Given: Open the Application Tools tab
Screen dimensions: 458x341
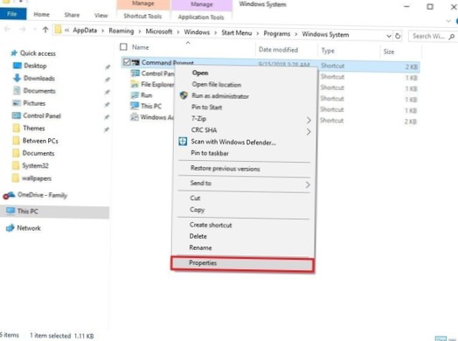Looking at the screenshot, I should [x=201, y=17].
